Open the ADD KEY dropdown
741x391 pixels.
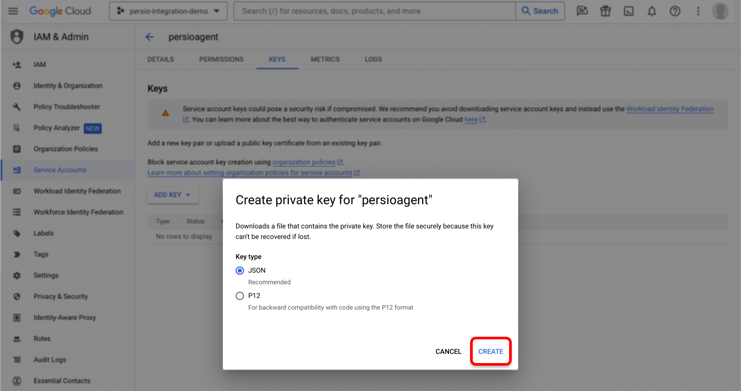[x=173, y=194]
